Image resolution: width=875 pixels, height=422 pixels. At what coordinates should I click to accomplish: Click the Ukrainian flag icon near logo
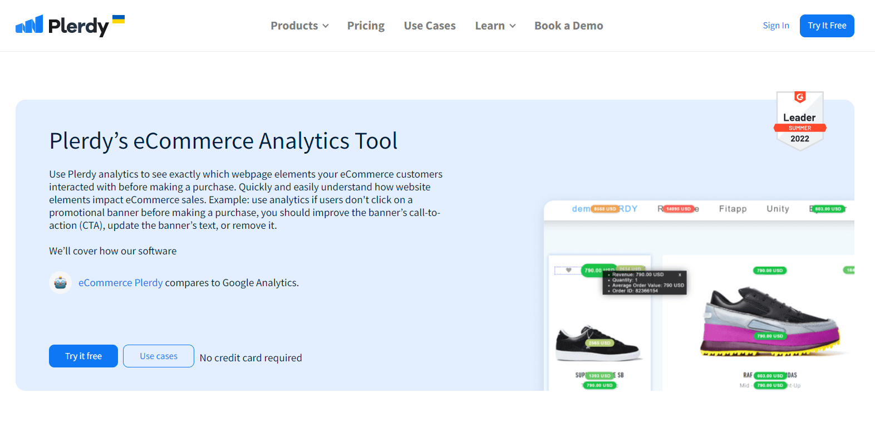(119, 19)
